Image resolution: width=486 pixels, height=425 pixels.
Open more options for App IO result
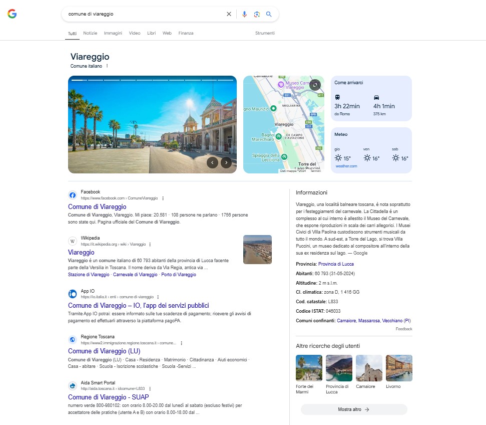pyautogui.click(x=158, y=297)
